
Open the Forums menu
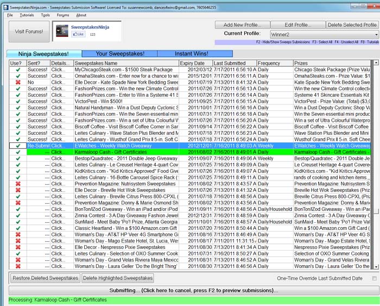click(x=63, y=15)
